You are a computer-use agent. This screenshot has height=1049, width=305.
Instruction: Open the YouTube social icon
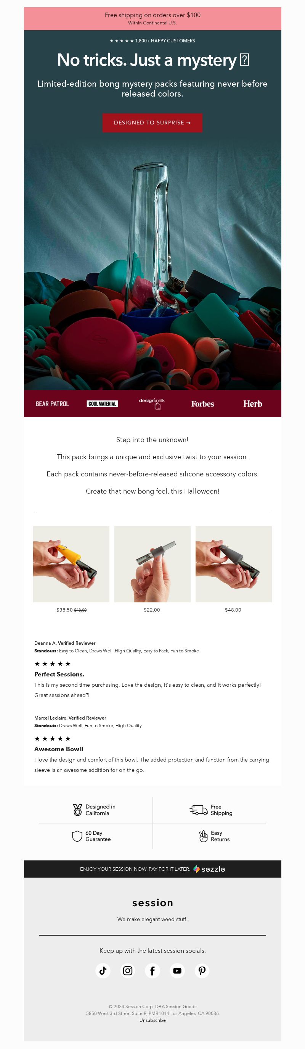click(177, 970)
